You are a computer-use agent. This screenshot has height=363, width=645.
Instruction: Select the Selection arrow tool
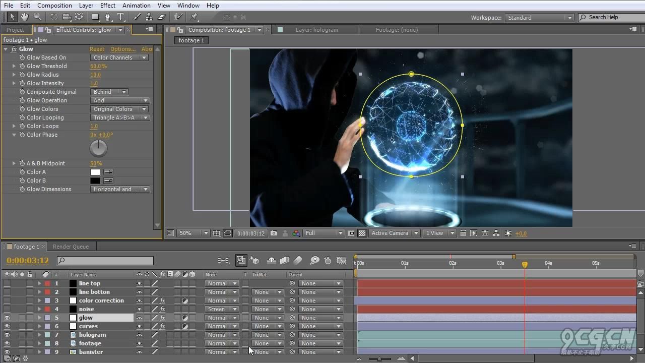point(13,17)
